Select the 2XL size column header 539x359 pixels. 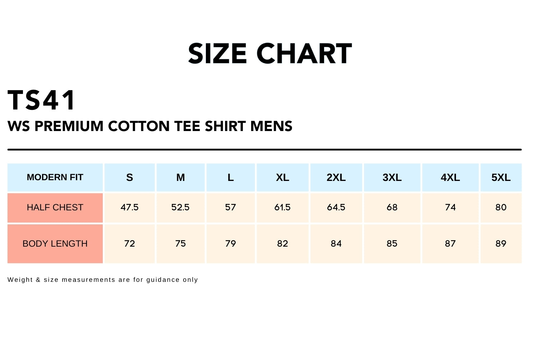[x=336, y=177]
